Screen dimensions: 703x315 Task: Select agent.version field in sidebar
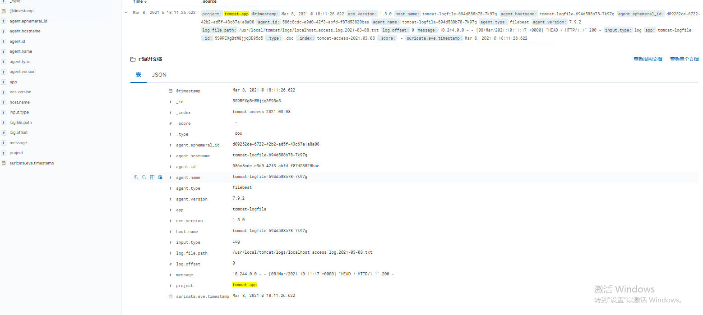point(23,72)
